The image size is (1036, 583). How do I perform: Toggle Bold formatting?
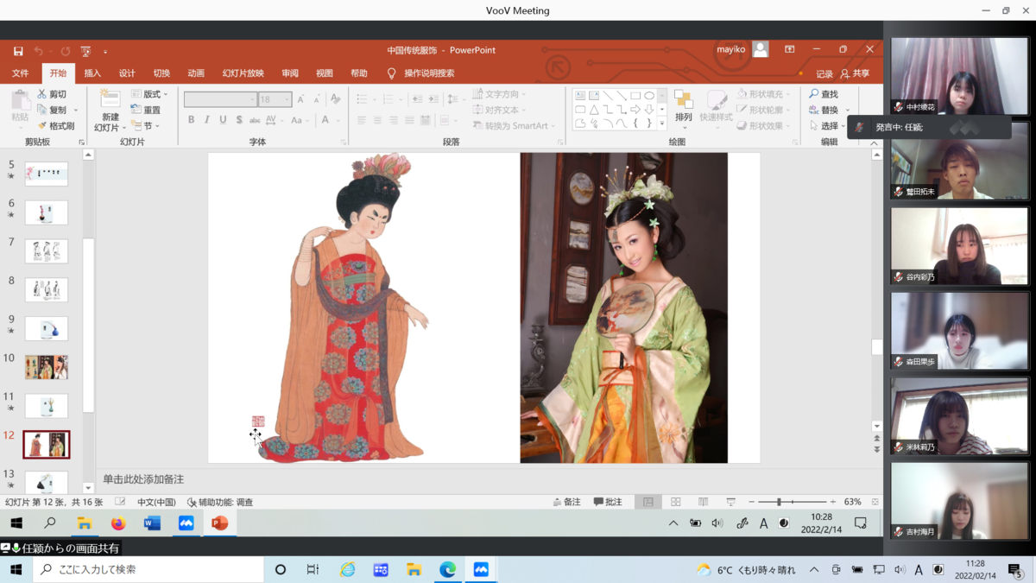coord(191,120)
